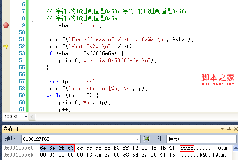Image resolution: width=238 pixels, height=160 pixels.
Task: Refresh memory view with the green re-evaluate icon
Action: coord(146,139)
